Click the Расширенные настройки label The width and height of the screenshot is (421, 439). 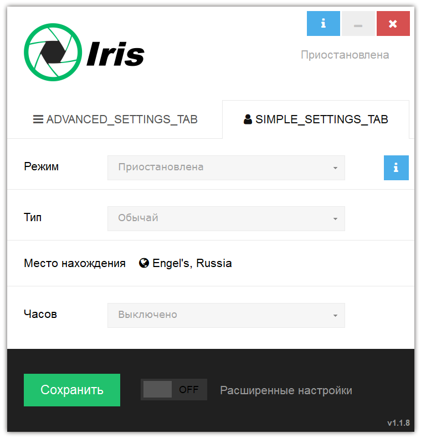point(286,390)
